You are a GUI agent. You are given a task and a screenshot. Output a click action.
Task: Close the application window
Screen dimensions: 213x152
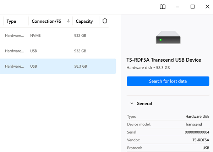click(x=207, y=7)
